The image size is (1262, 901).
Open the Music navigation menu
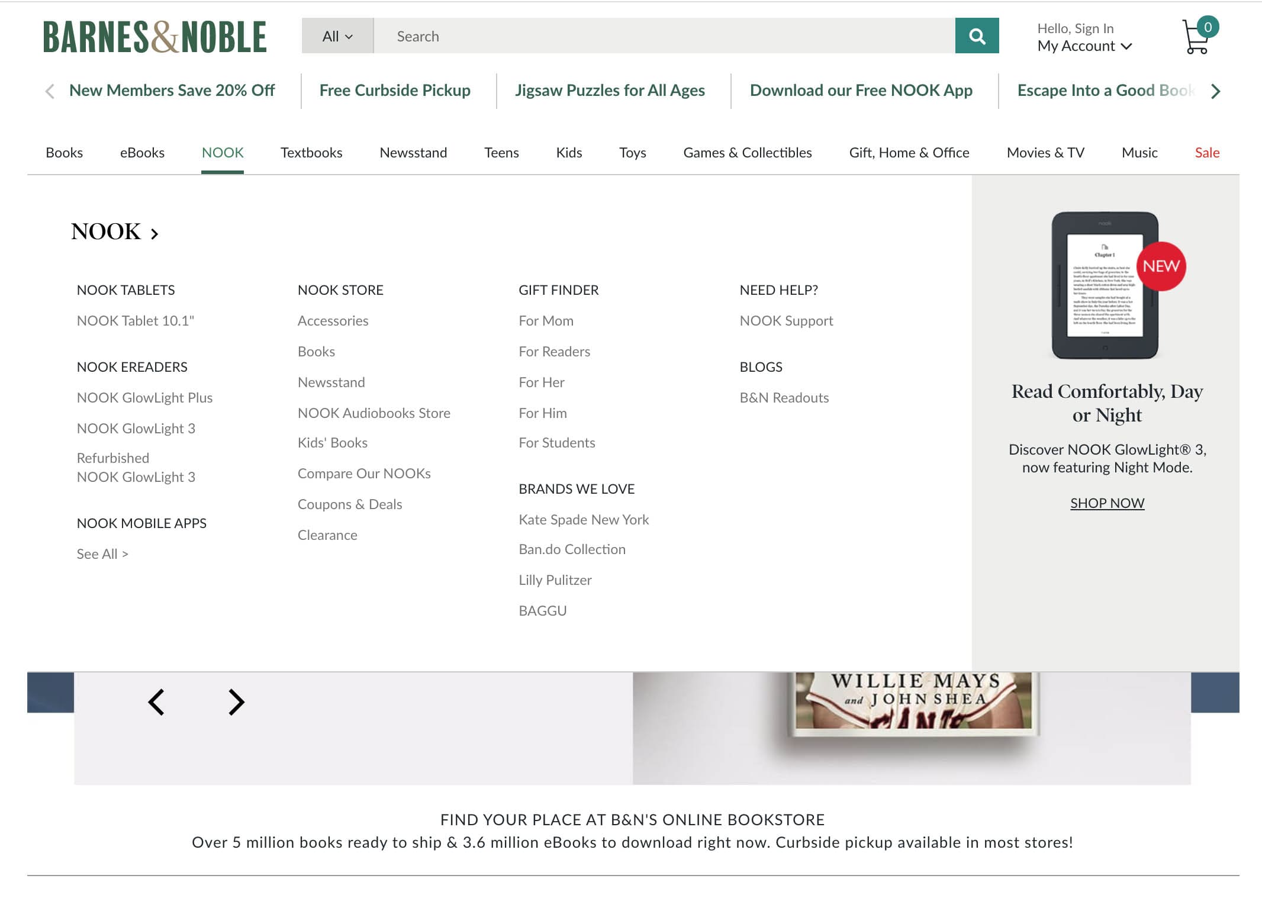1139,153
